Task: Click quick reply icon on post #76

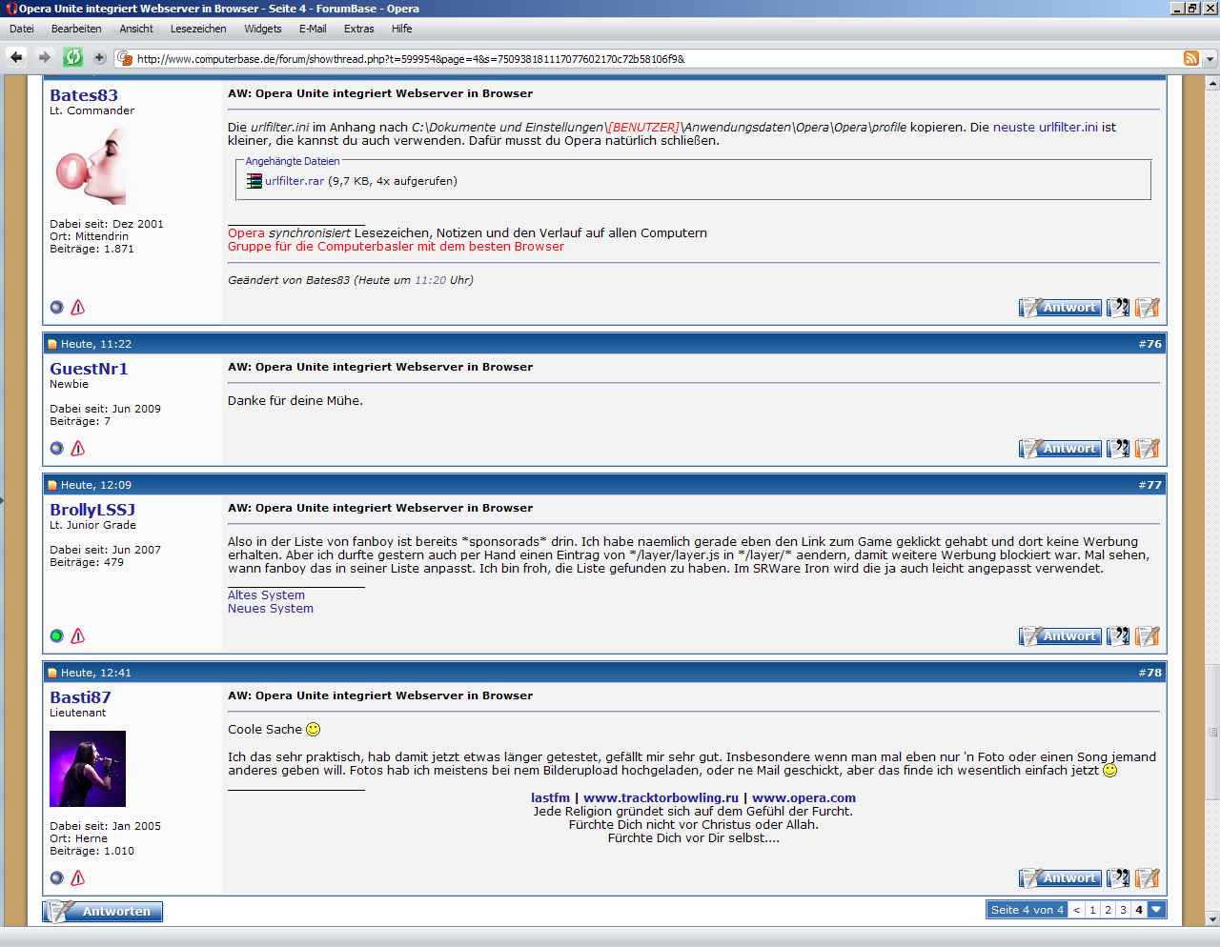Action: tap(1148, 449)
